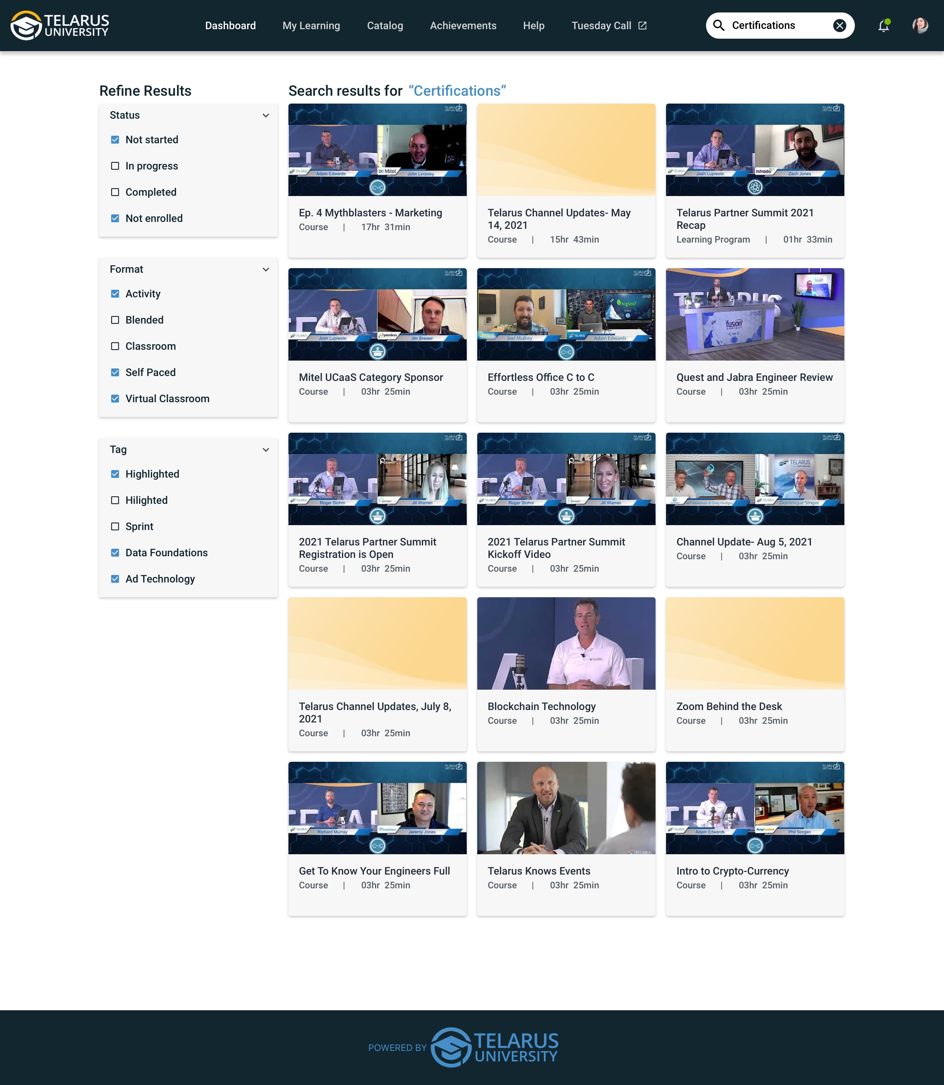The width and height of the screenshot is (944, 1085).
Task: Clear the Certifications search text
Action: 840,25
